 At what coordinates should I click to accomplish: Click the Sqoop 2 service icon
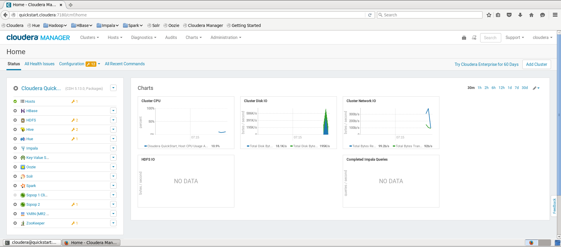coord(23,205)
